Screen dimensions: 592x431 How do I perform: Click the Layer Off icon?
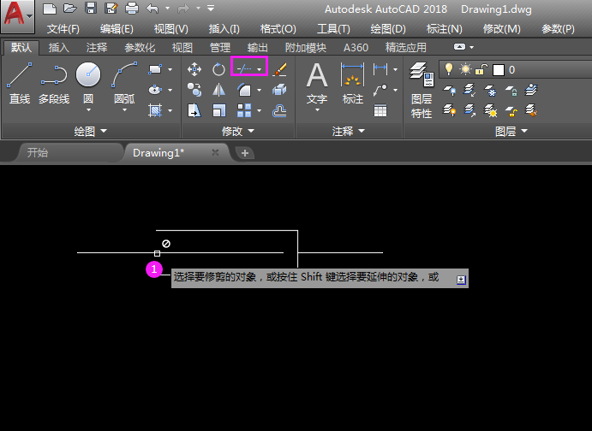449,90
